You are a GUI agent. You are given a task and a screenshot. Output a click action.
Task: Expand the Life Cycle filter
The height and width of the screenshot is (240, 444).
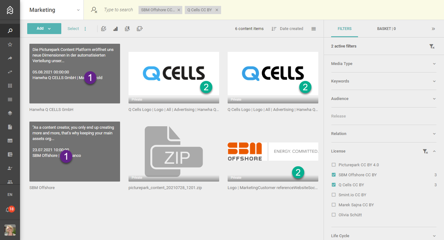coord(384,236)
